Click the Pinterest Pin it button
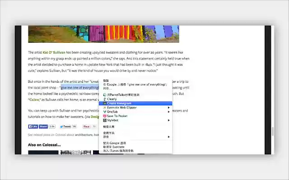289x180 pixels. 86,126
